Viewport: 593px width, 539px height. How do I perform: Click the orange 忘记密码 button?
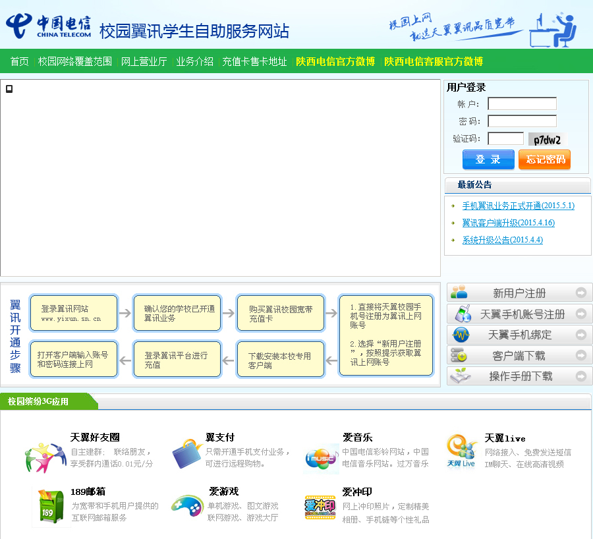pos(545,159)
